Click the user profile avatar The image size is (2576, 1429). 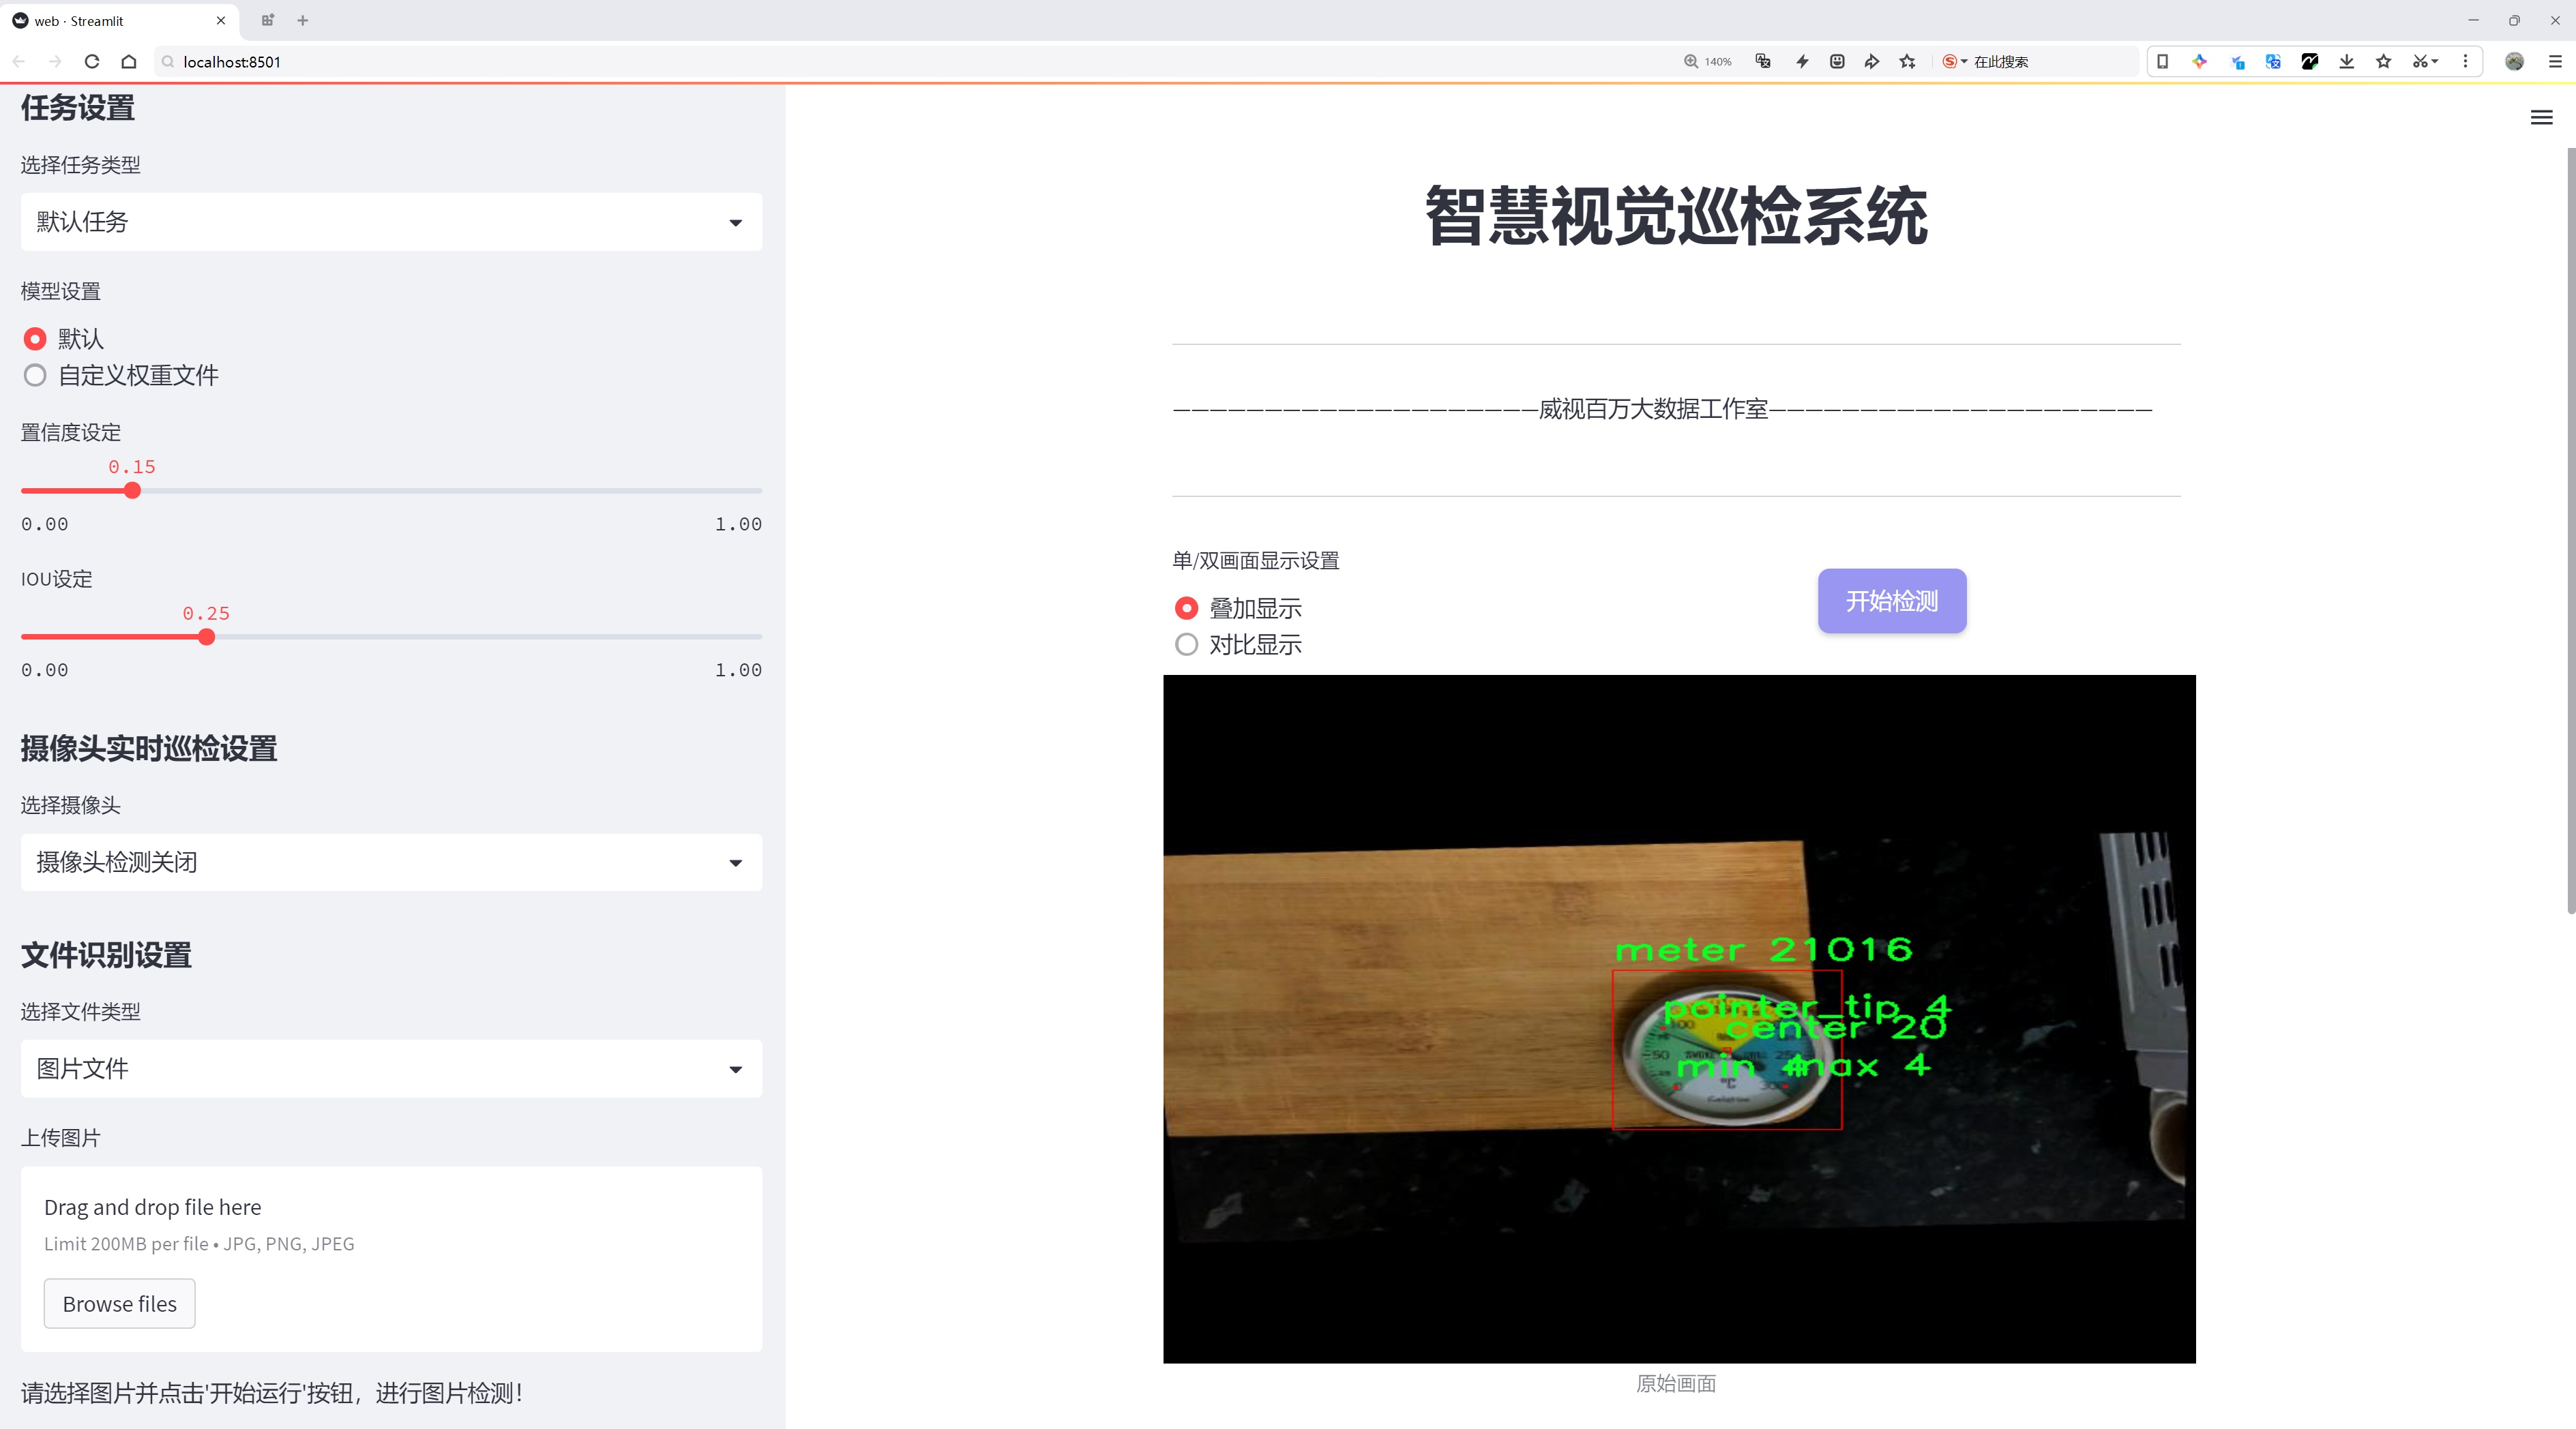pos(2514,62)
